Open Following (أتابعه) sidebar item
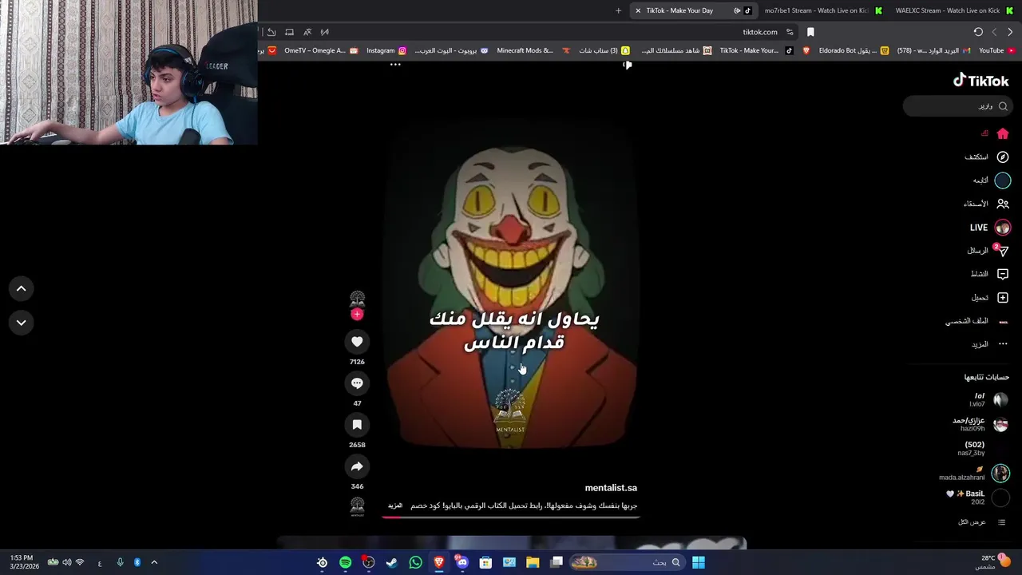The width and height of the screenshot is (1022, 575). 992,180
